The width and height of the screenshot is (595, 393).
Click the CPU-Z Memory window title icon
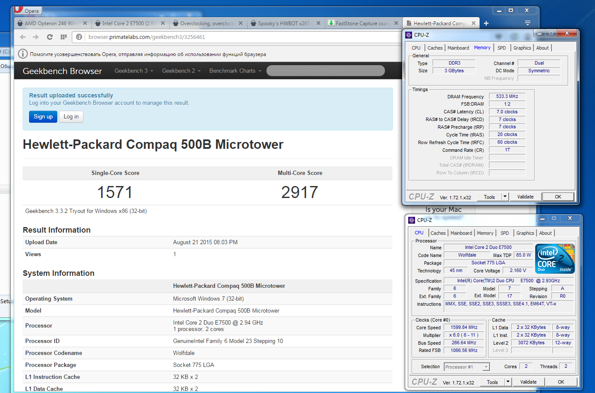409,35
